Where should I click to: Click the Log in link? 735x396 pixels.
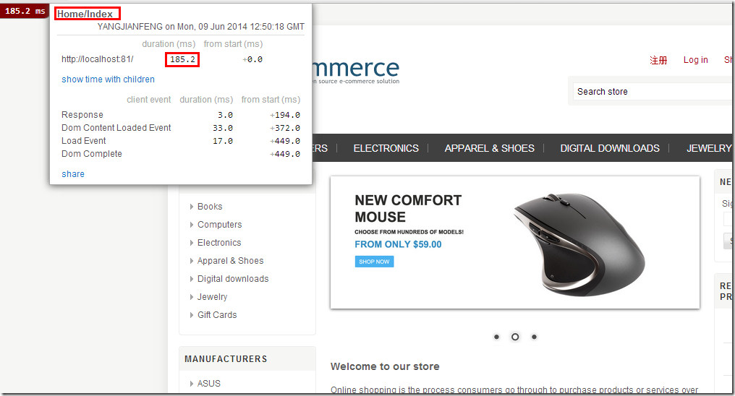(695, 60)
